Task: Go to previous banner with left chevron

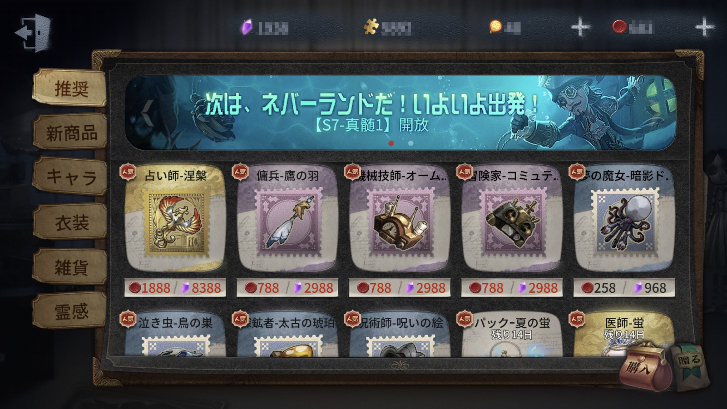Action: [x=147, y=112]
